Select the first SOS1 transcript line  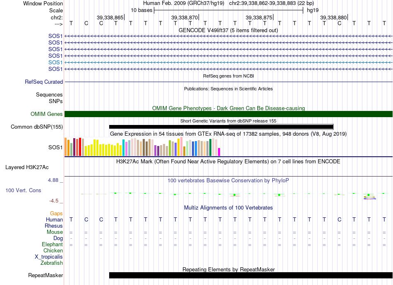[228, 36]
